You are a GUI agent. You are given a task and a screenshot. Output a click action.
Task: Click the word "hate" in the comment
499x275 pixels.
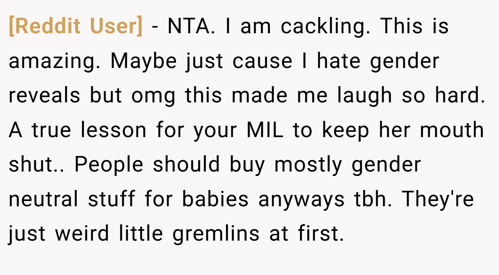[339, 61]
